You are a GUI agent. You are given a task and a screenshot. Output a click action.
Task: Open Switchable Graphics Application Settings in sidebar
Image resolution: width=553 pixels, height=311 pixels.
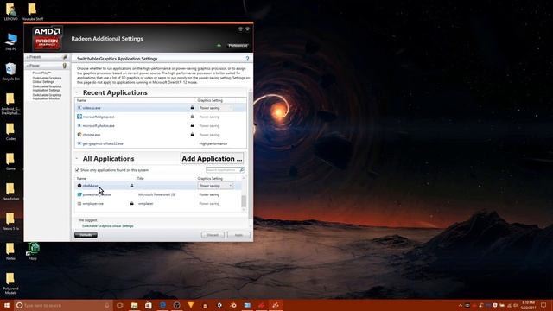(47, 88)
